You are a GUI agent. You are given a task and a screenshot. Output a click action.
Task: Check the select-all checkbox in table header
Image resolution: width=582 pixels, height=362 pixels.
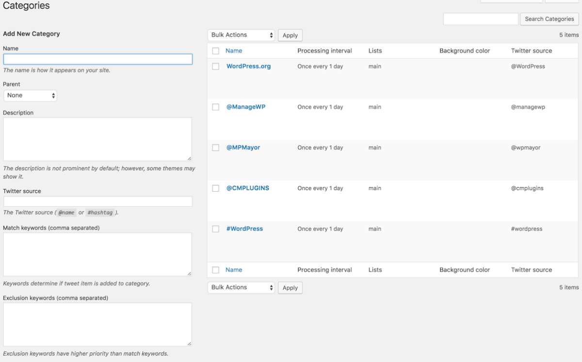click(x=215, y=51)
